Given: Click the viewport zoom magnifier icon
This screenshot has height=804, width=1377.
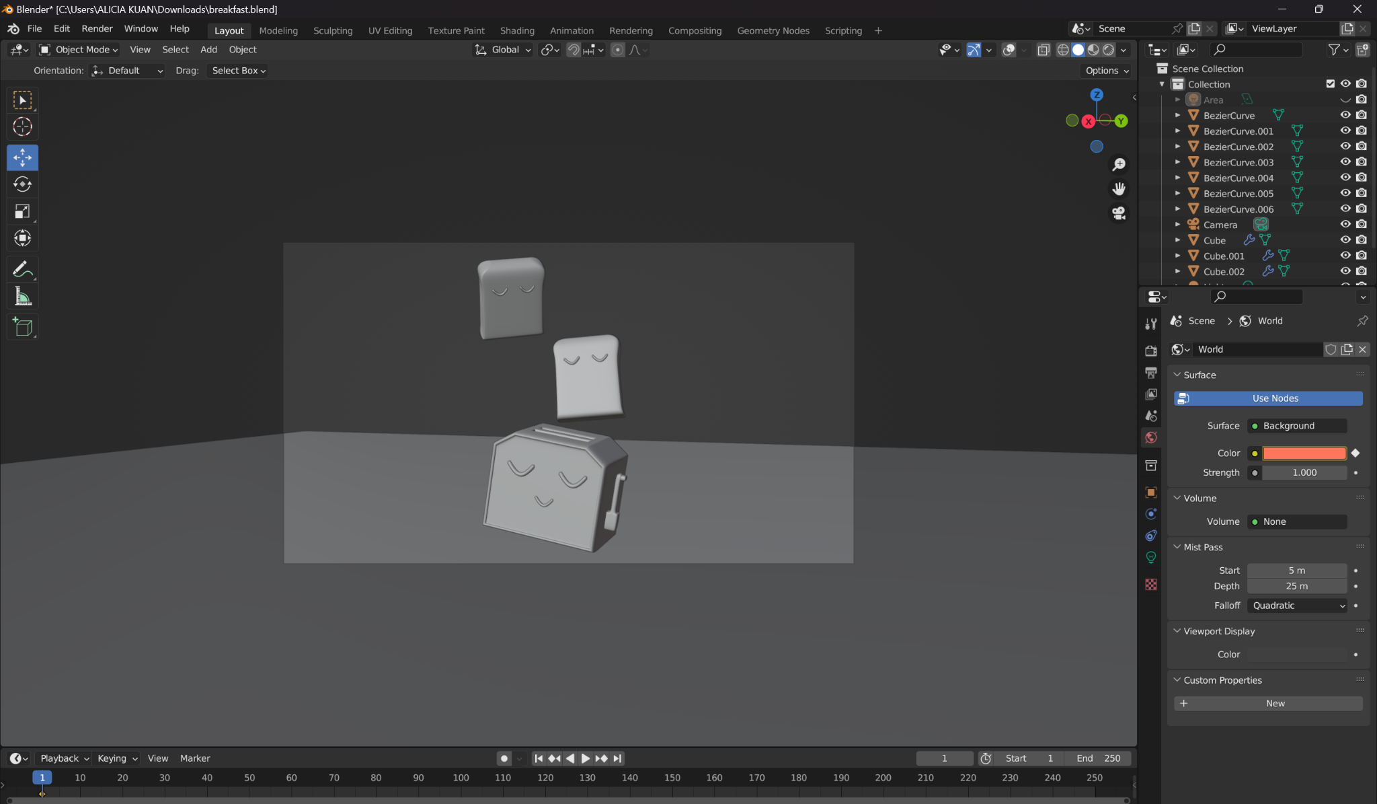Looking at the screenshot, I should (1119, 165).
